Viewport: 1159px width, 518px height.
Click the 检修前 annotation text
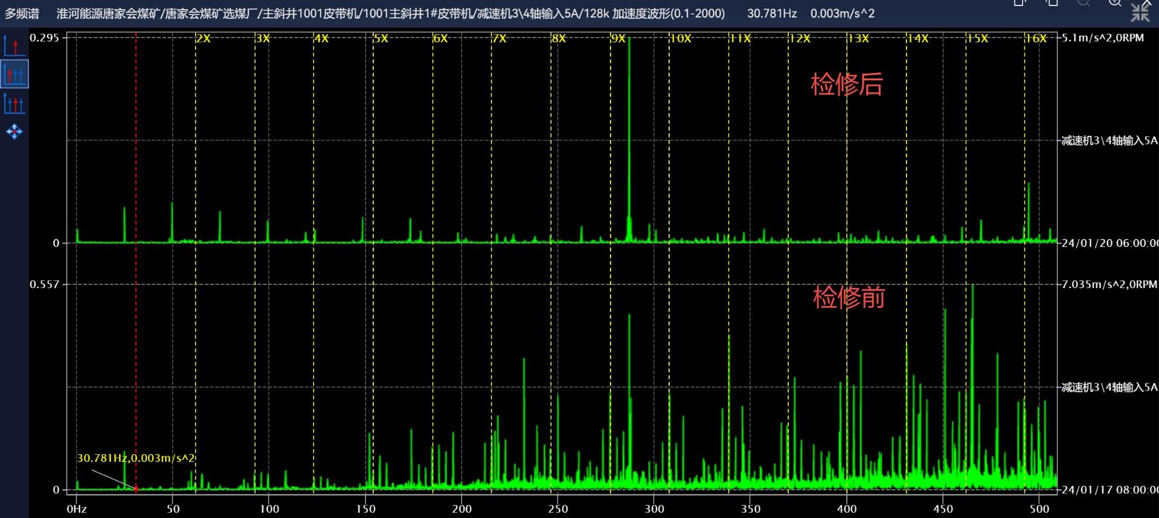pyautogui.click(x=849, y=298)
